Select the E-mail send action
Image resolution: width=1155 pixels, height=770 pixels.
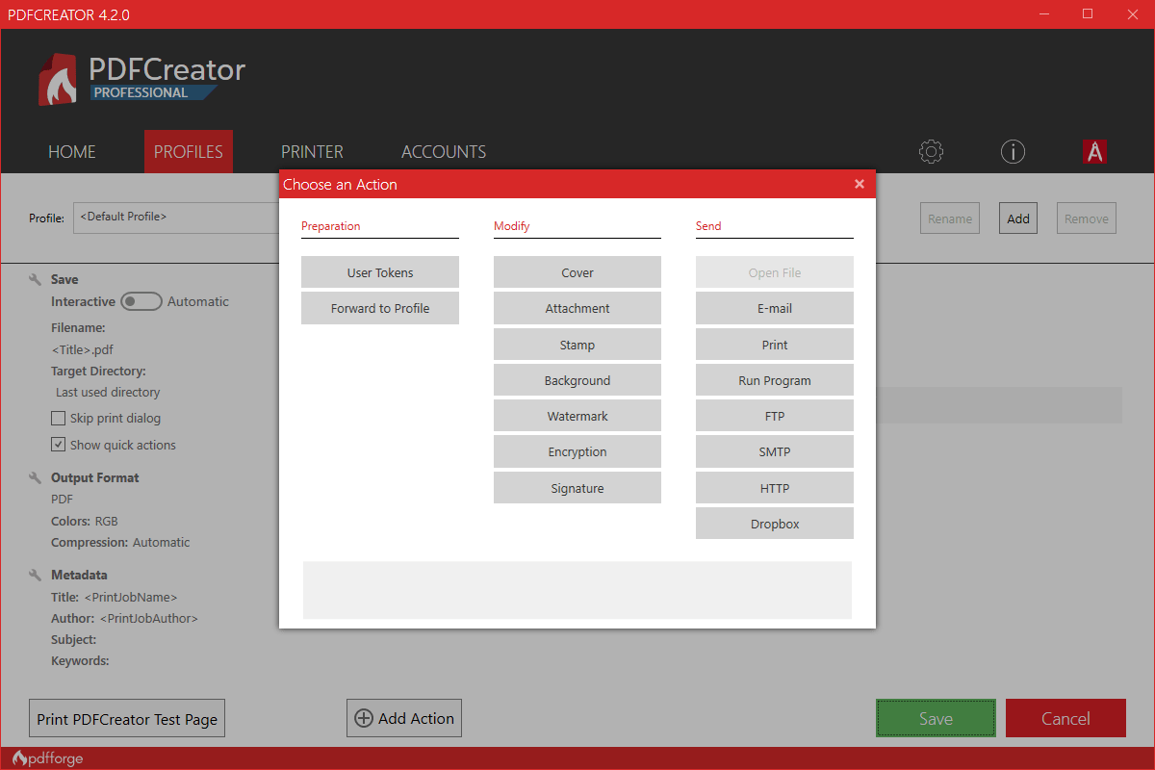tap(775, 308)
